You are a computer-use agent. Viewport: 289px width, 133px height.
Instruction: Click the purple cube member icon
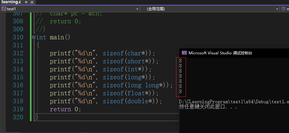(x=283, y=9)
